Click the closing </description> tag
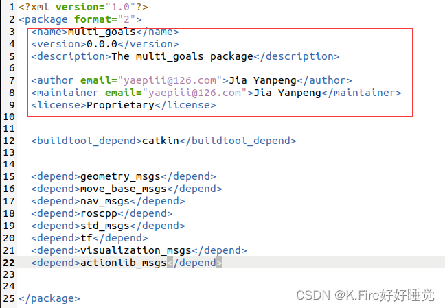This screenshot has width=445, height=308. [x=297, y=56]
